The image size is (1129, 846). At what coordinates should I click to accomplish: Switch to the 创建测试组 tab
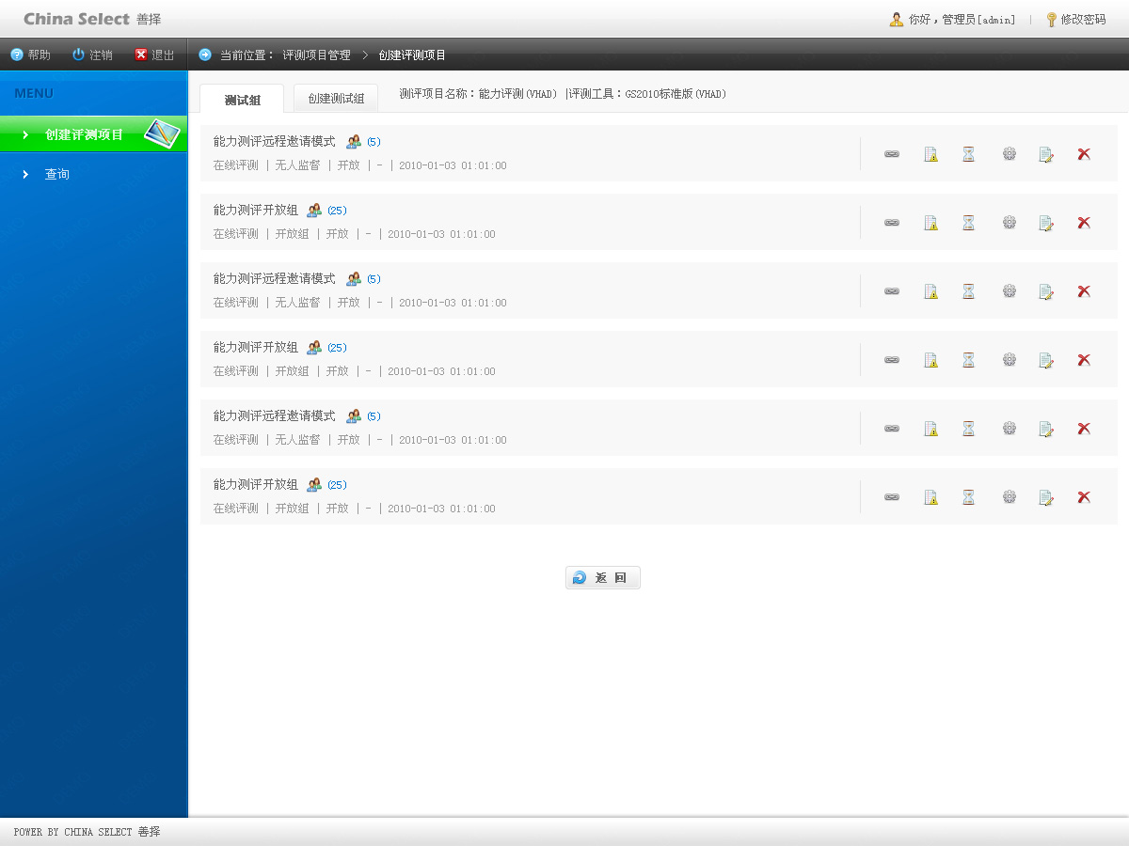coord(336,99)
